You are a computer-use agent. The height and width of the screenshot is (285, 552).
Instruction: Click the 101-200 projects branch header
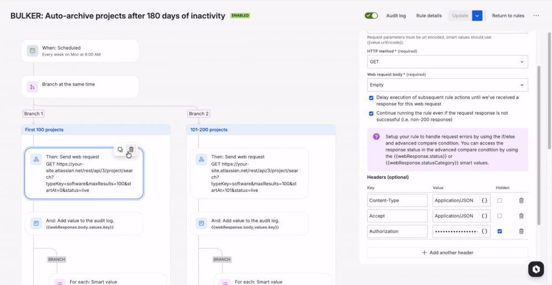261,130
